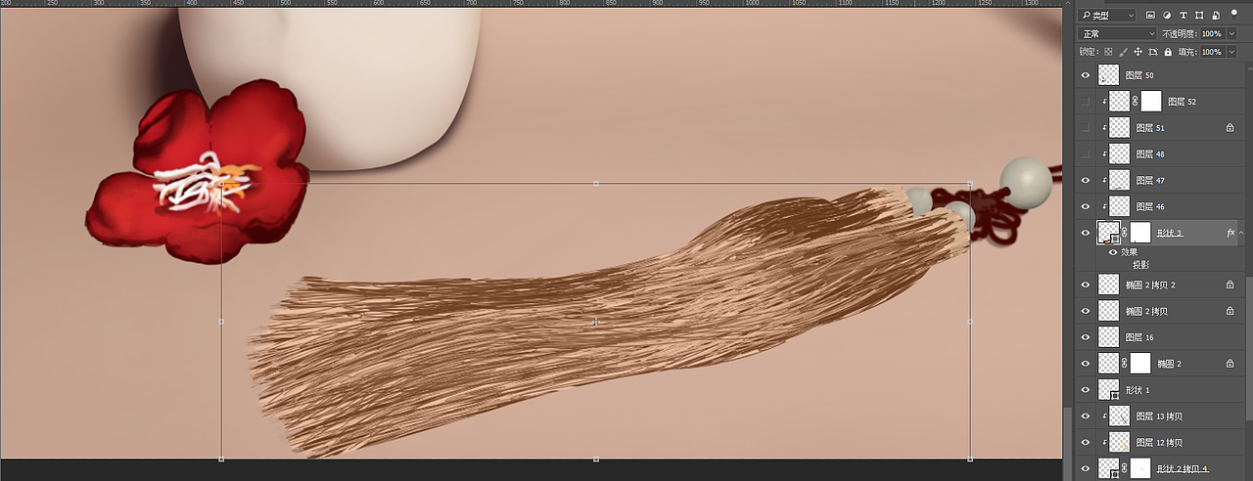Click lock icon on 椭圆 2 拷贝 layer

(1230, 312)
